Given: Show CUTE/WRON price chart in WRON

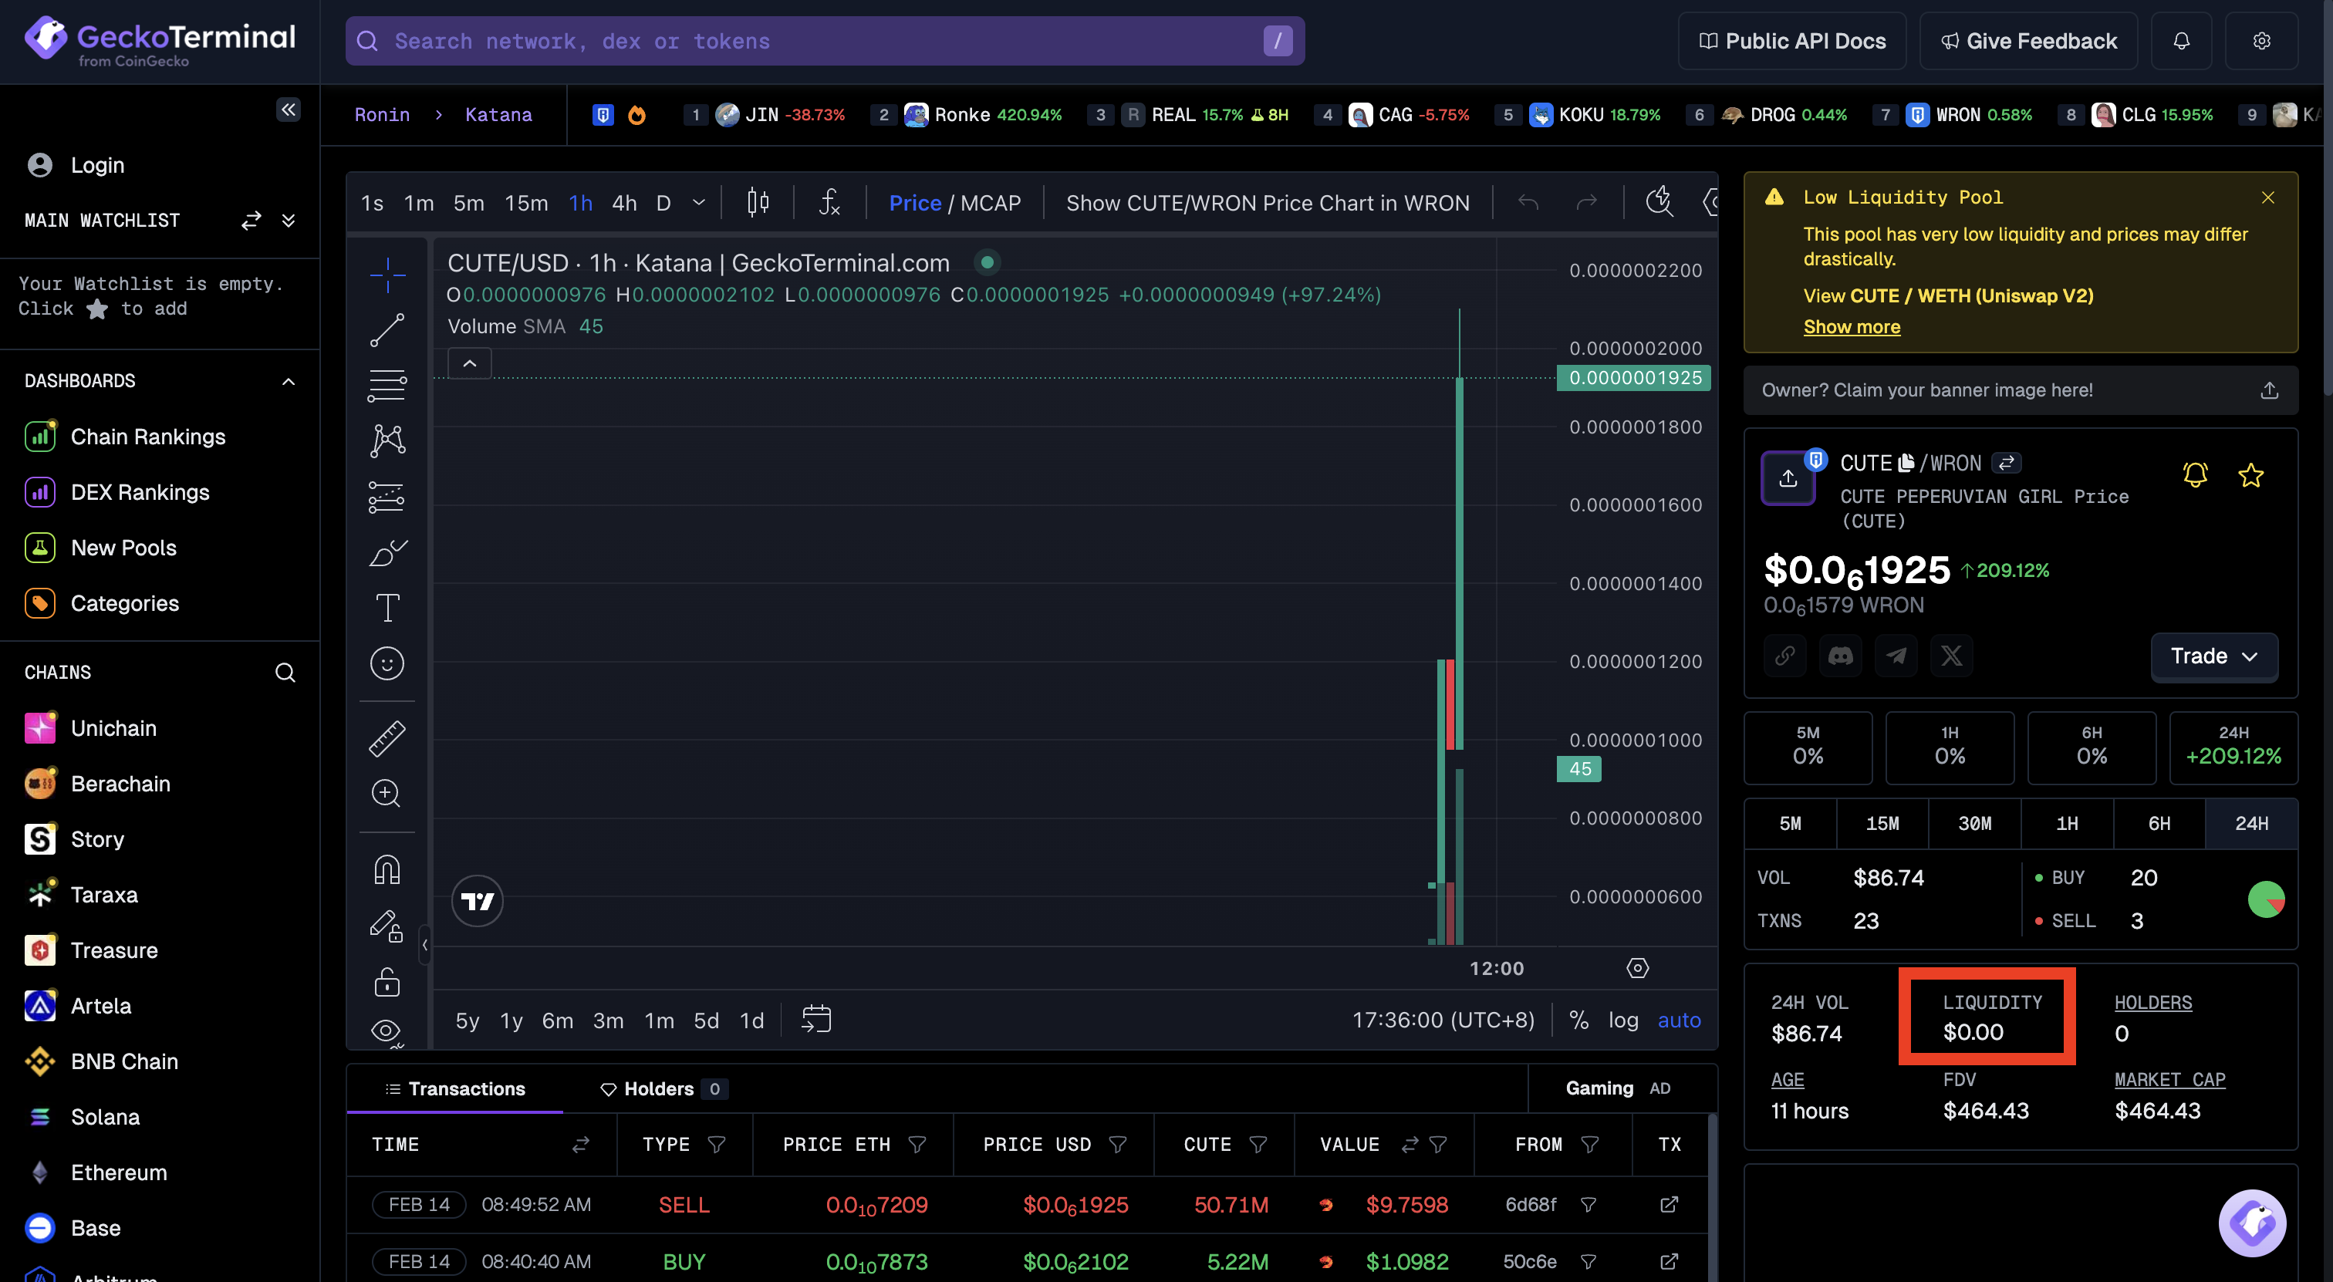Looking at the screenshot, I should tap(1267, 203).
